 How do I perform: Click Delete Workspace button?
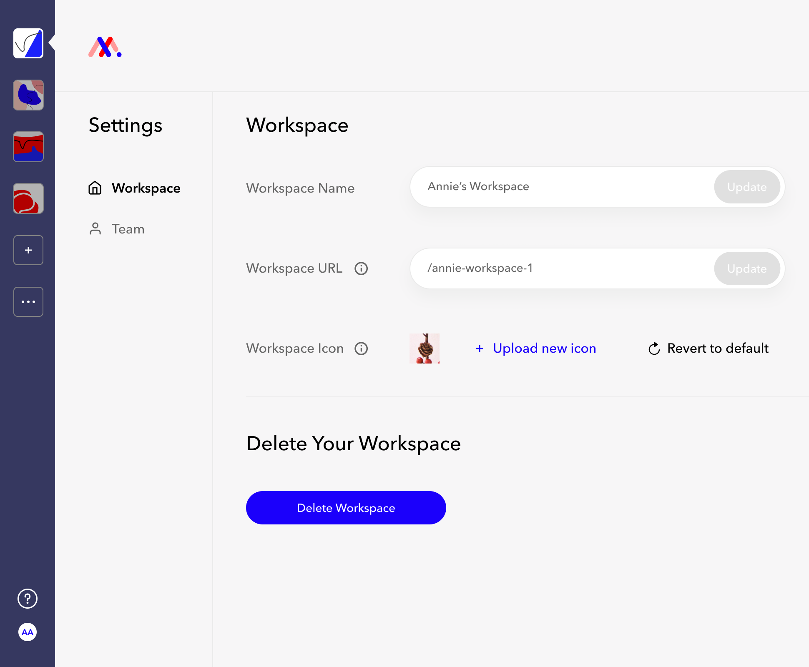pos(346,508)
